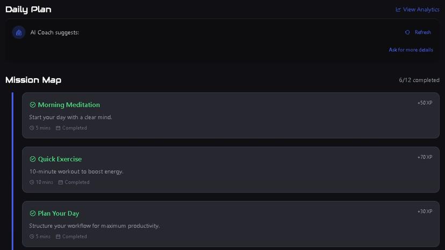Click the 6/12 completed progress counter

click(x=419, y=80)
